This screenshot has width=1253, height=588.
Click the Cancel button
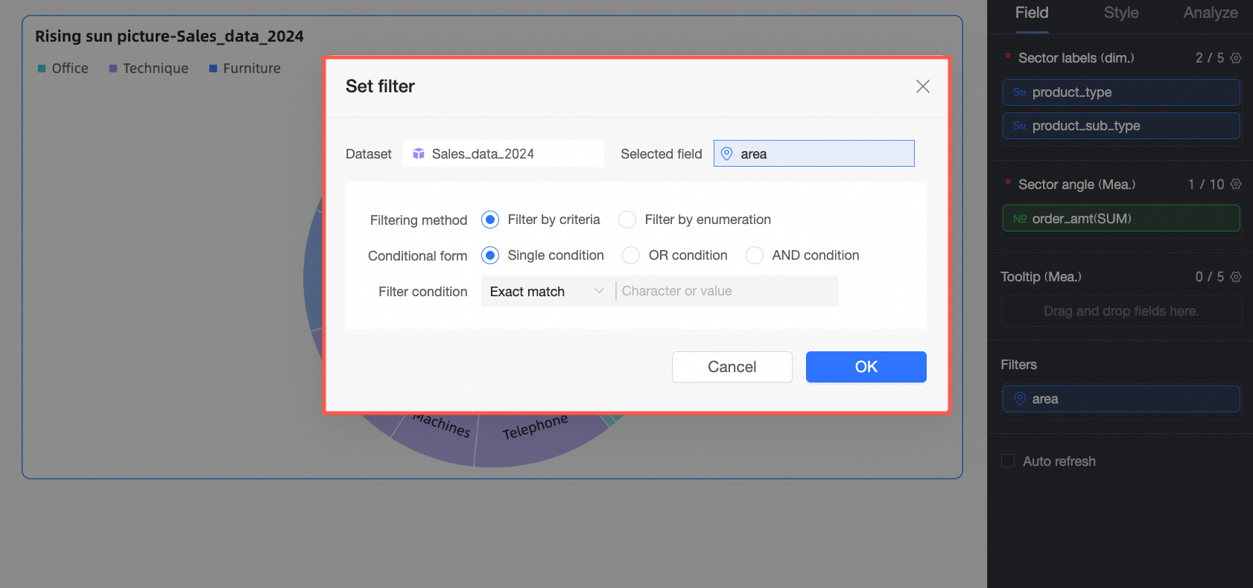(732, 367)
